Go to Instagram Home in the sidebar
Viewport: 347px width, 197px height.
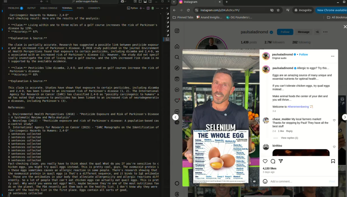177,46
